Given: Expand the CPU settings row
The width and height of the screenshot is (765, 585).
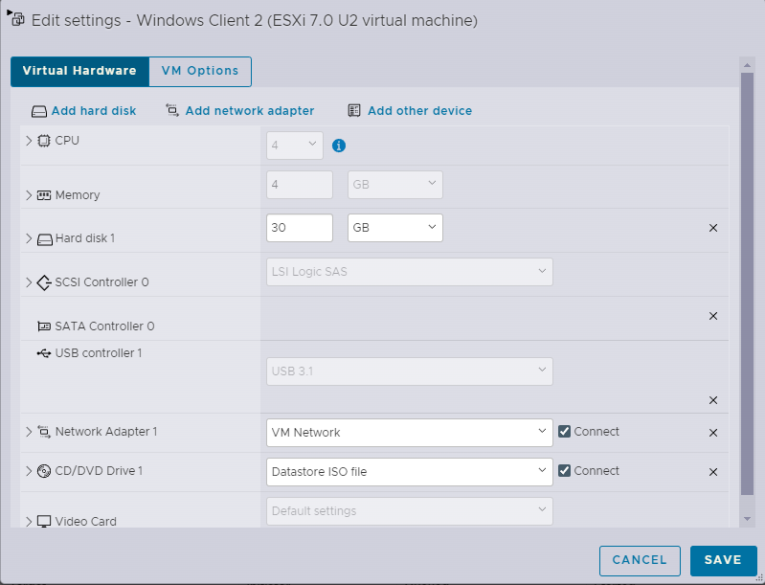Looking at the screenshot, I should coord(29,141).
